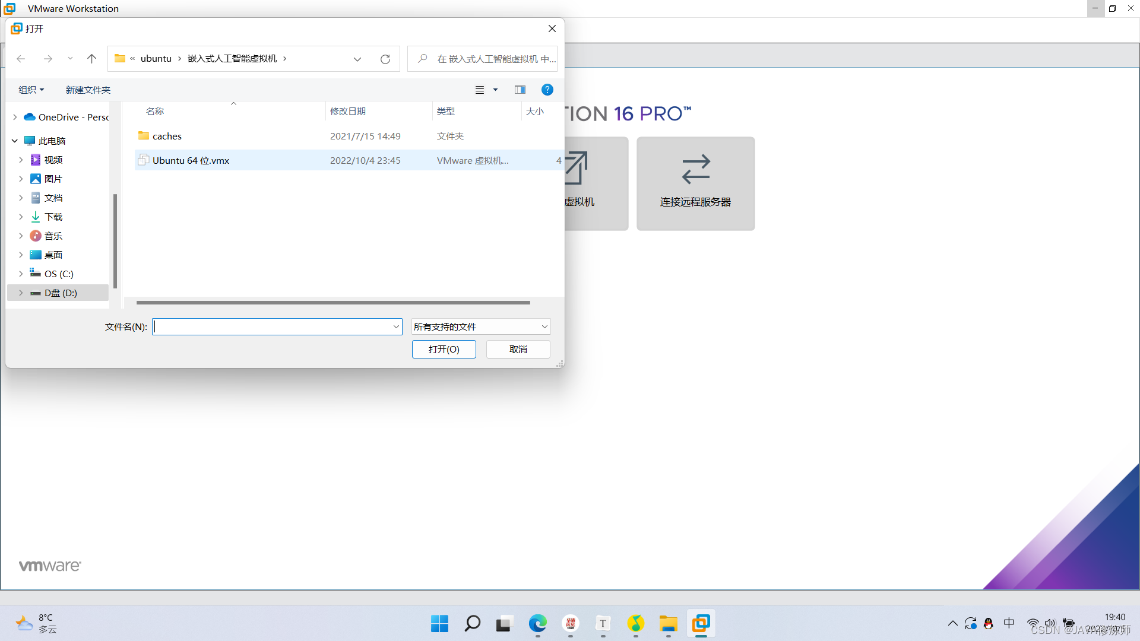
Task: Sort files by 名称 column
Action: pos(155,111)
